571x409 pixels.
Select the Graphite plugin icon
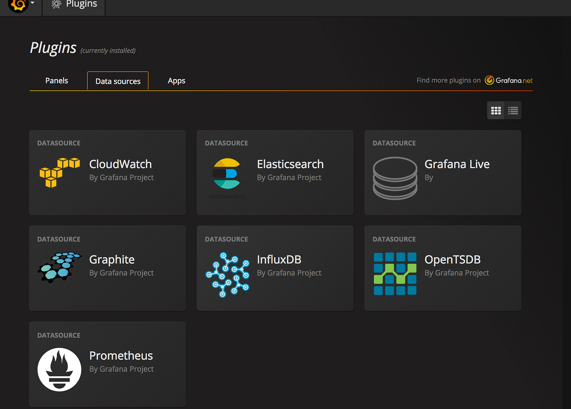coord(60,267)
